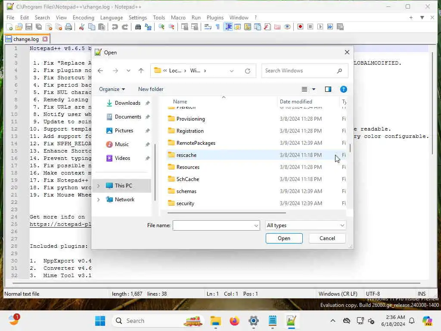Click the blue Help icon in dialog

coord(343,89)
